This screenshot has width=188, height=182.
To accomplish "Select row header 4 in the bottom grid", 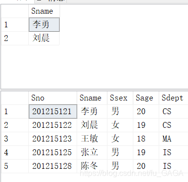I will point(15,152).
